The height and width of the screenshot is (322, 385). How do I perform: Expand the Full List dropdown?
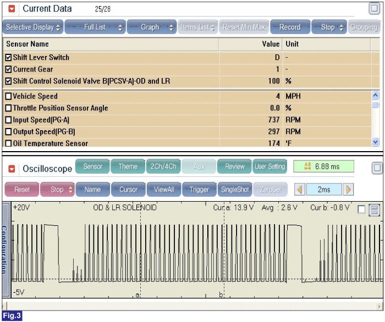click(x=95, y=27)
